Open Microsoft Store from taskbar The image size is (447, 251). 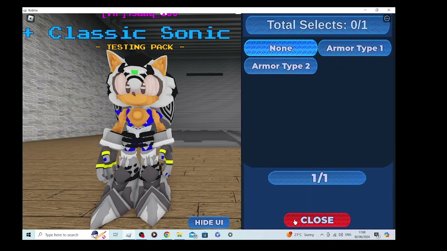tap(205, 235)
